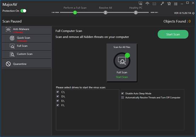Image resolution: width=196 pixels, height=137 pixels.
Task: Click the Resolve All step label
Action: pyautogui.click(x=105, y=8)
